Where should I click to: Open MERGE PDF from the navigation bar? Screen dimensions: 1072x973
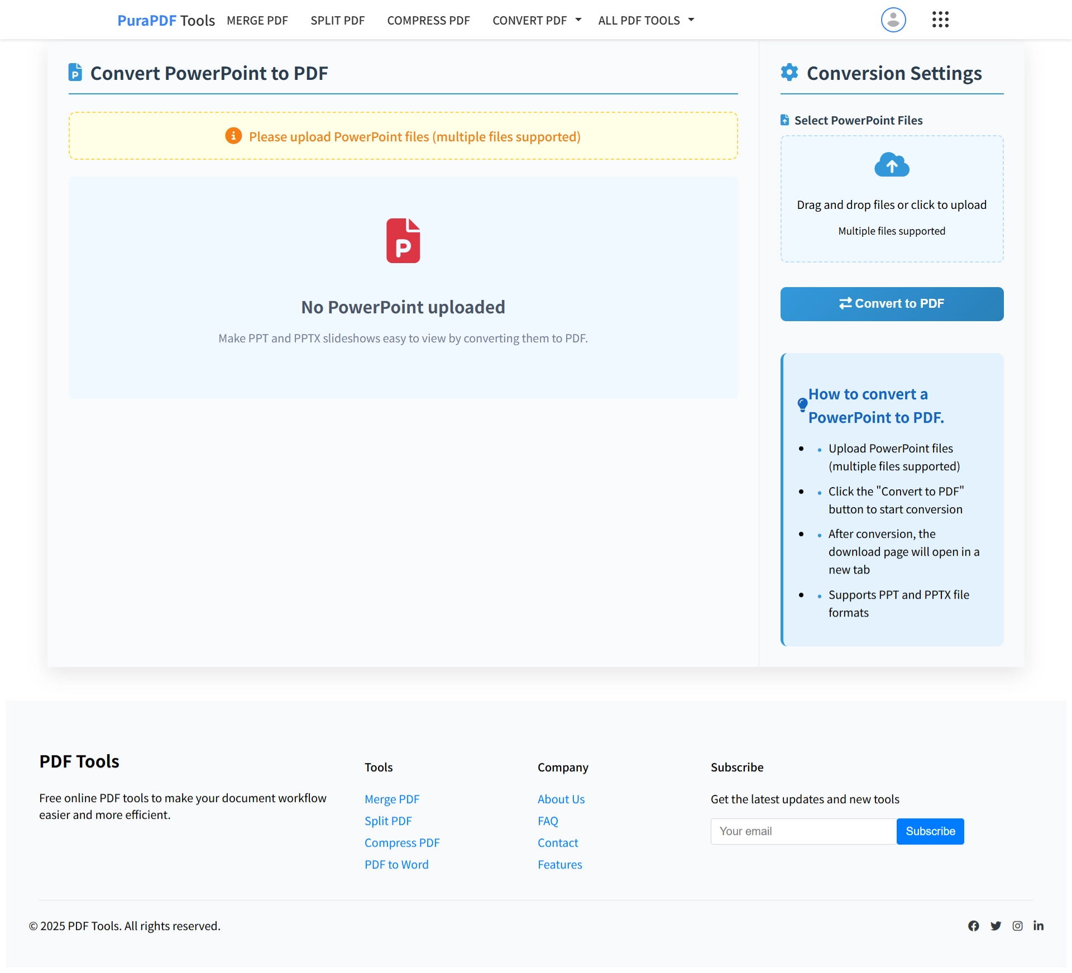tap(257, 20)
